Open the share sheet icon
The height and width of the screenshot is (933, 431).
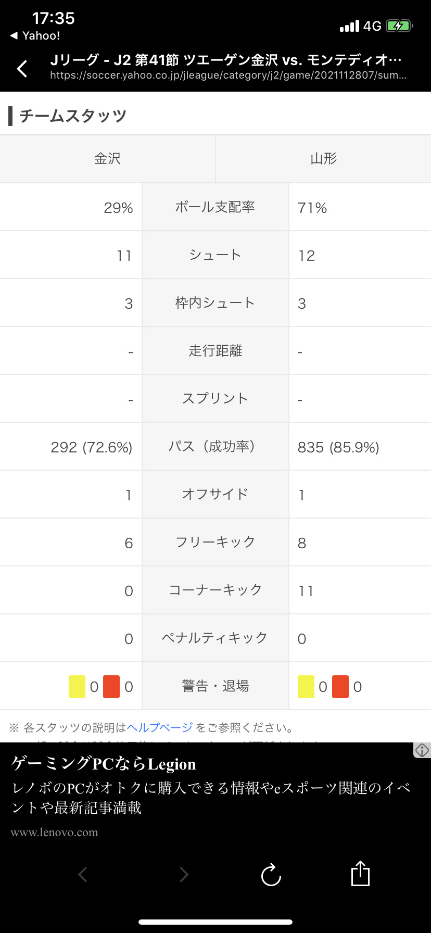360,873
